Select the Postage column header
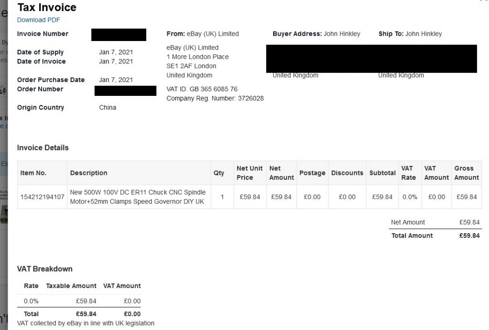489x330 pixels. coord(312,173)
